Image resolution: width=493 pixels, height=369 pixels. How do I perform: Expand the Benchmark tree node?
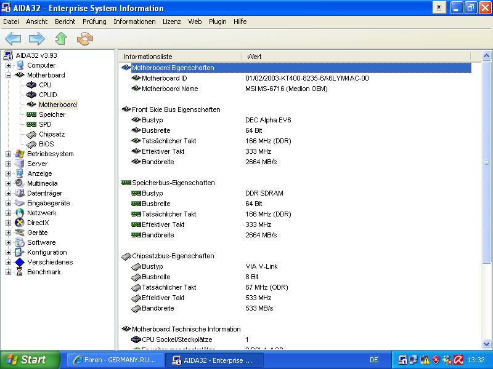click(x=9, y=272)
